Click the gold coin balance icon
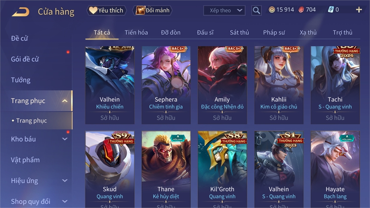Image resolution: width=370 pixels, height=208 pixels. [x=272, y=10]
